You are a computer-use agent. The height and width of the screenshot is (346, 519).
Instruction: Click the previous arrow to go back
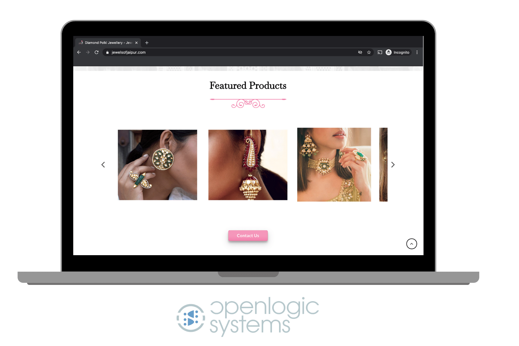(x=103, y=165)
